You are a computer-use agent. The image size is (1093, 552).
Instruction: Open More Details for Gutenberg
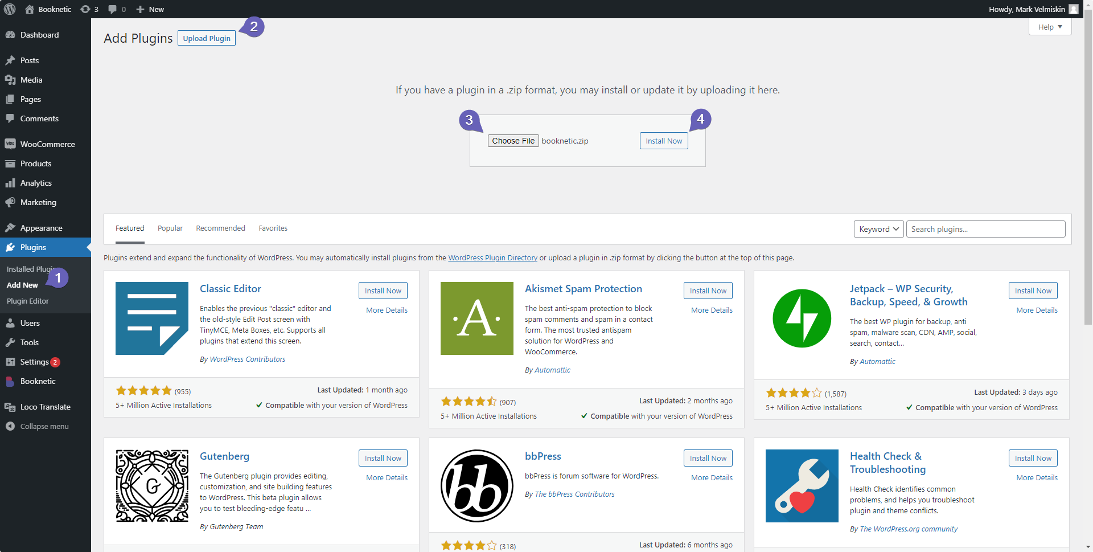pyautogui.click(x=387, y=477)
